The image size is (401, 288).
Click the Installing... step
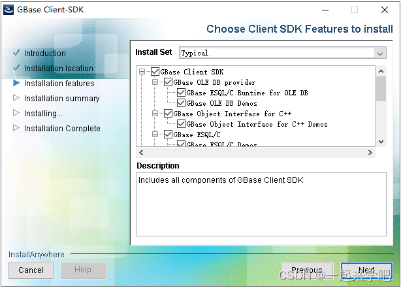(x=43, y=114)
